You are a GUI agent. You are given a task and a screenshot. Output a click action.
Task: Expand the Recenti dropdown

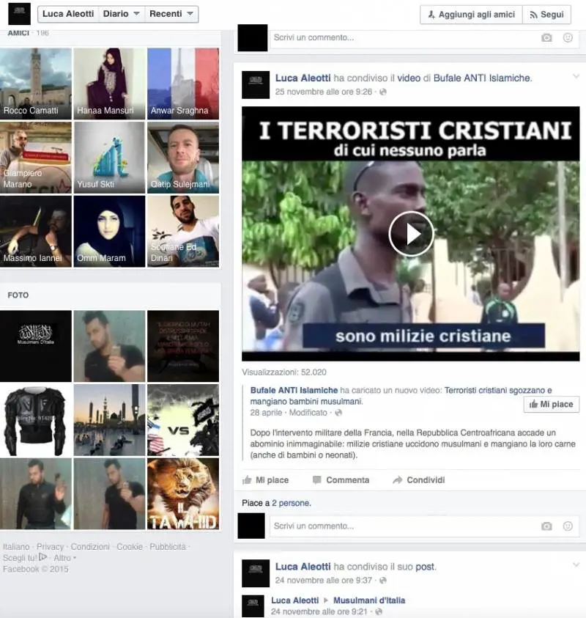(171, 14)
